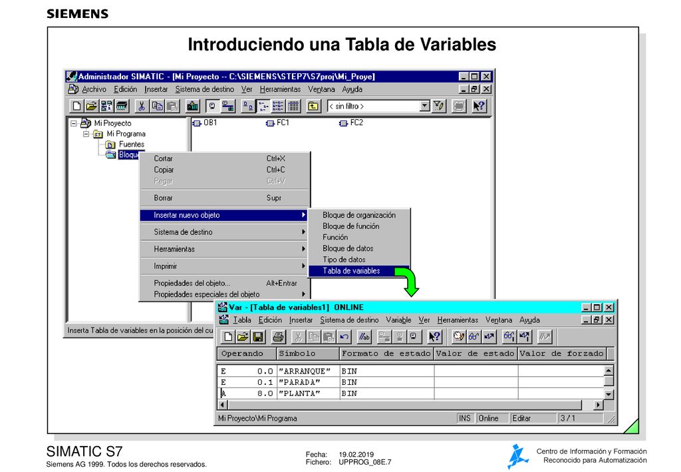The height and width of the screenshot is (472, 681).
Task: Open 'Herramientas' context menu submenu
Action: [224, 249]
